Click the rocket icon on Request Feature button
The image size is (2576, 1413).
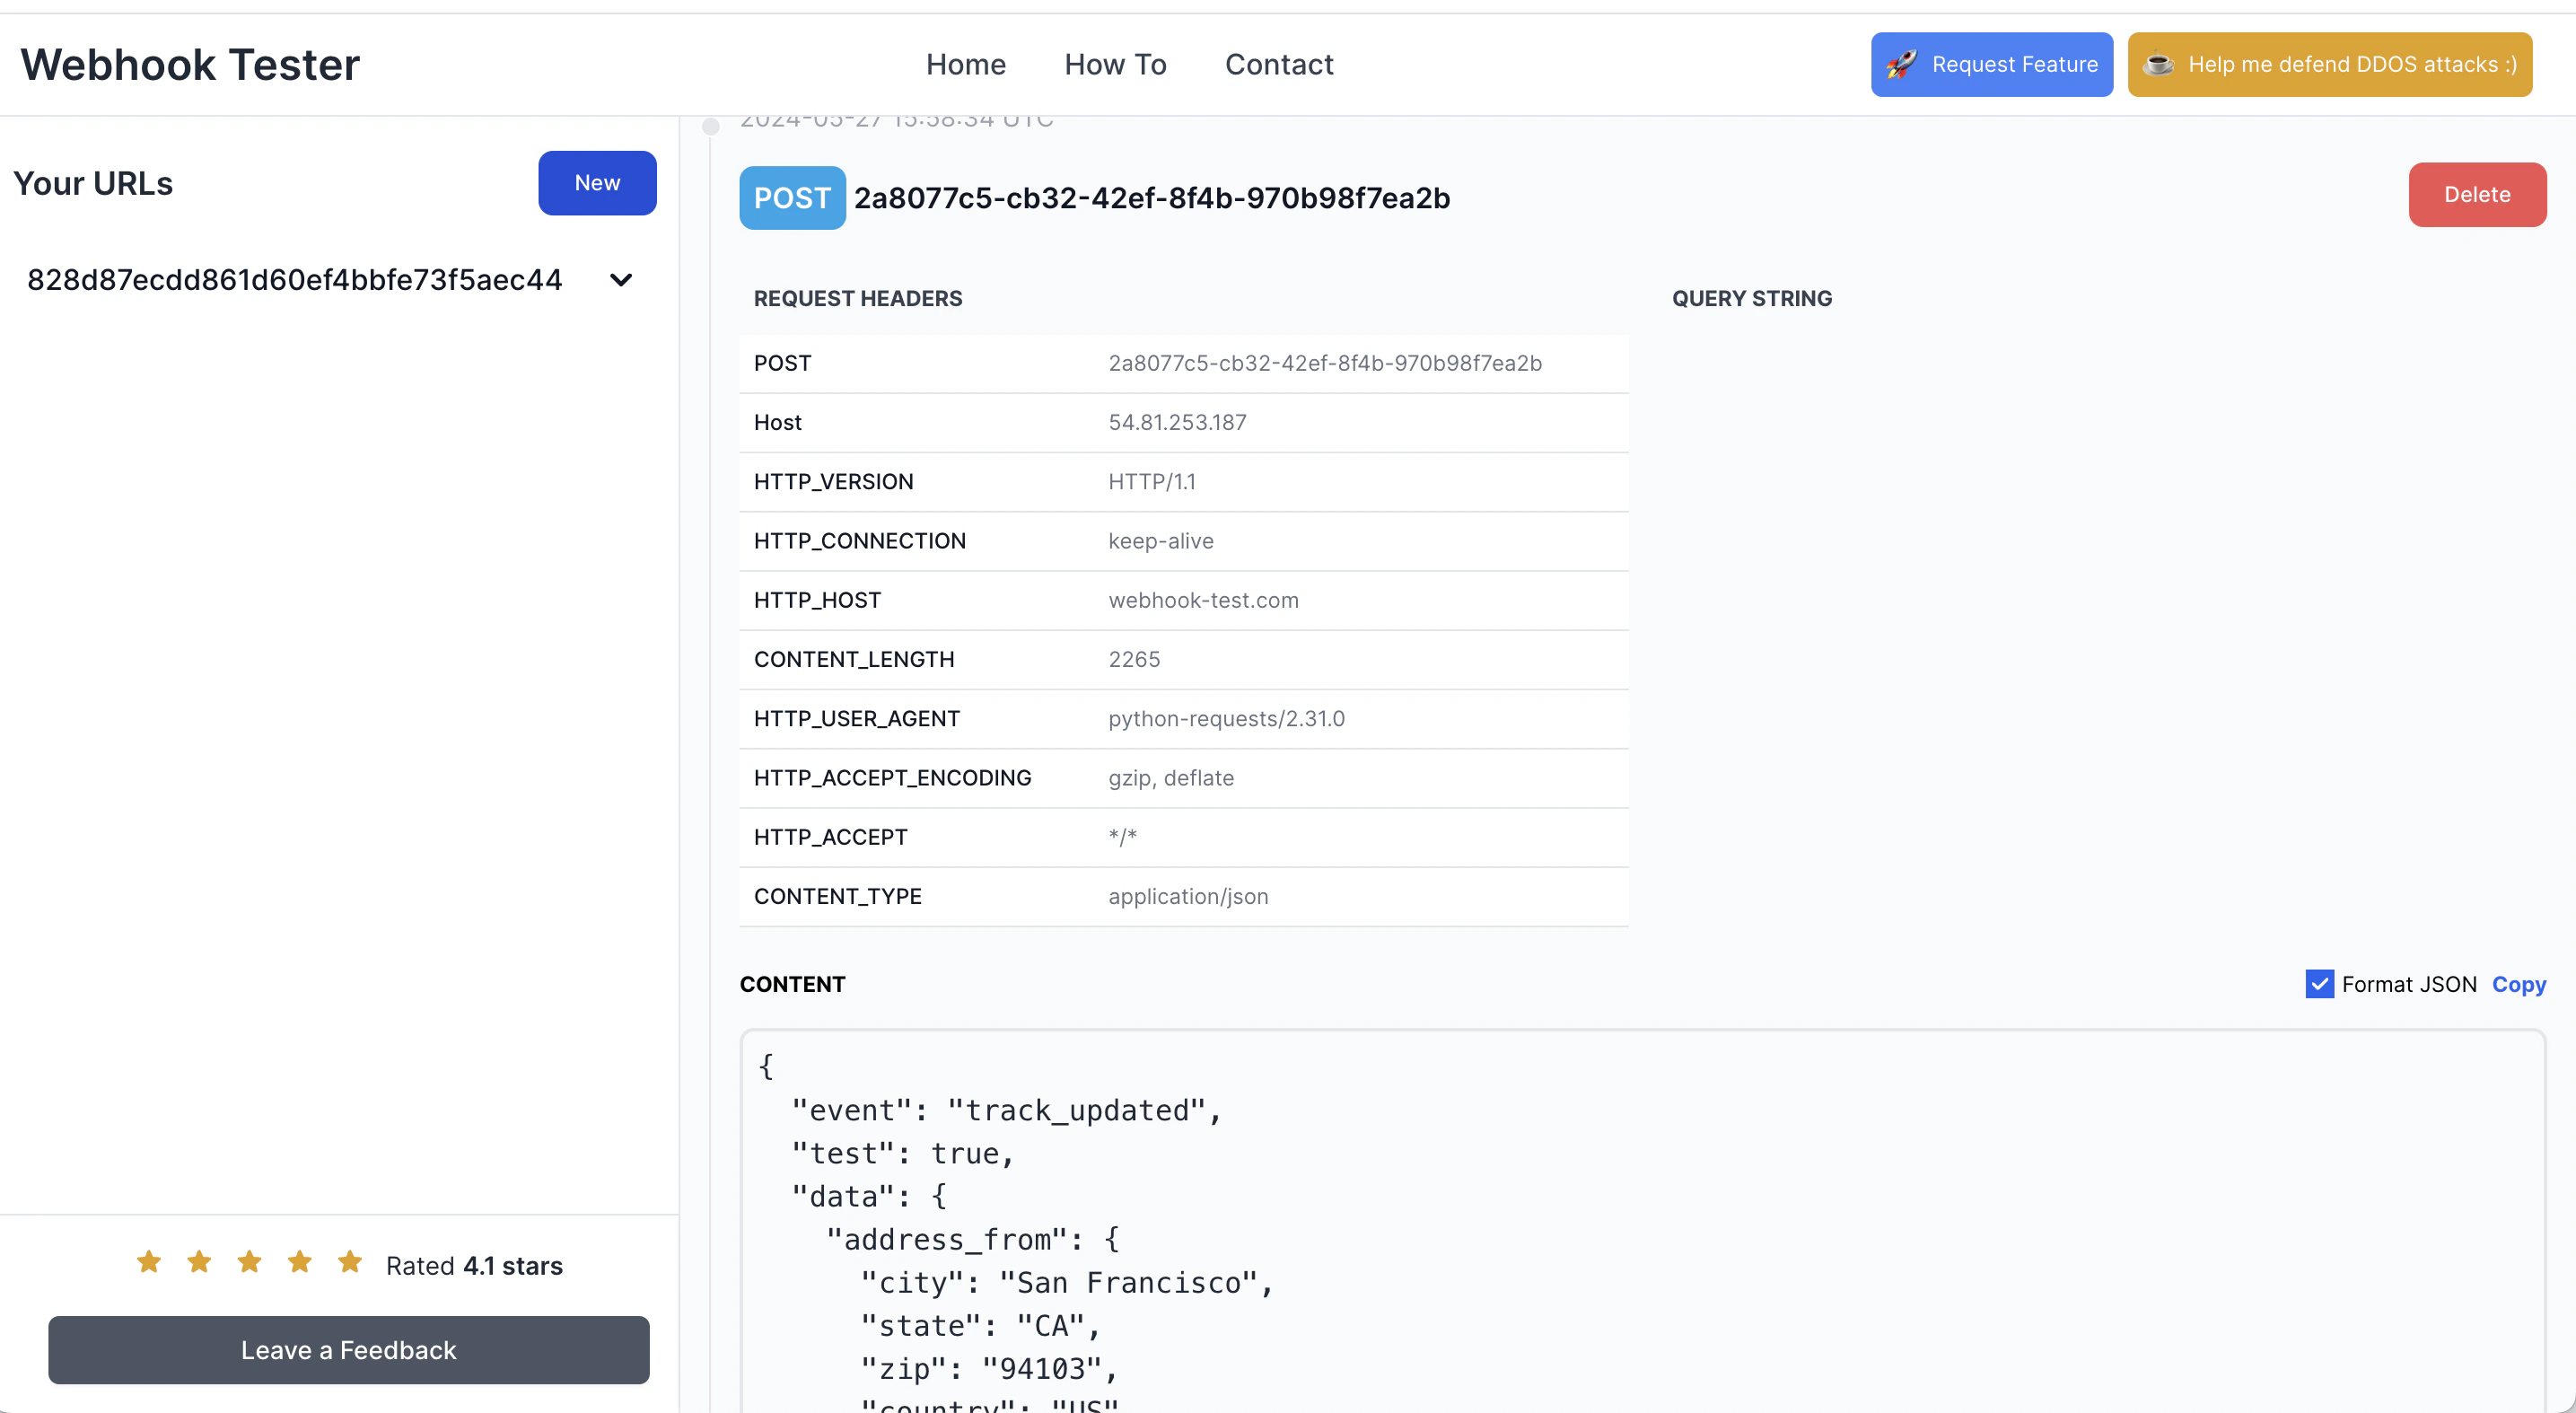1902,64
